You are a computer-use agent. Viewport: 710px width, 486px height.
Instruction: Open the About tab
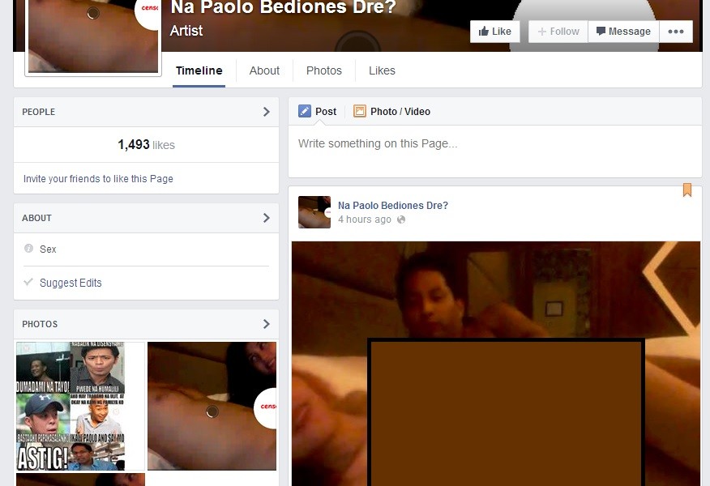point(264,70)
